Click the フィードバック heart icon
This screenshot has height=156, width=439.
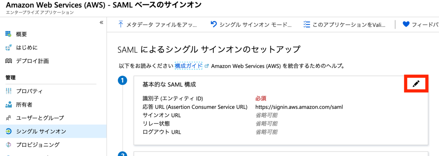406,24
